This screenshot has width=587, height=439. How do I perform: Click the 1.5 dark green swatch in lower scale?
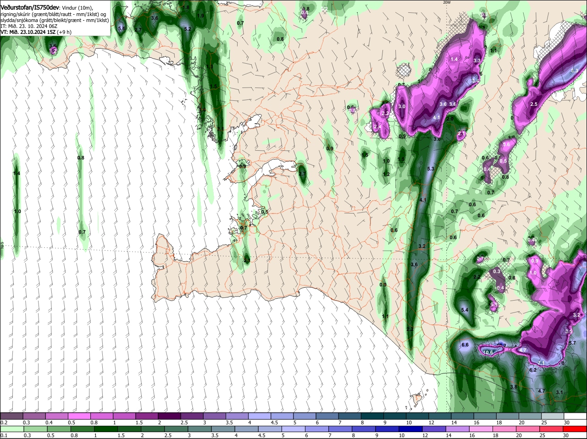(129, 429)
